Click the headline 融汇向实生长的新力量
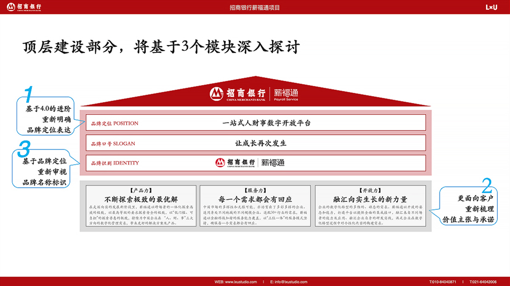510x286 pixels. [371, 199]
